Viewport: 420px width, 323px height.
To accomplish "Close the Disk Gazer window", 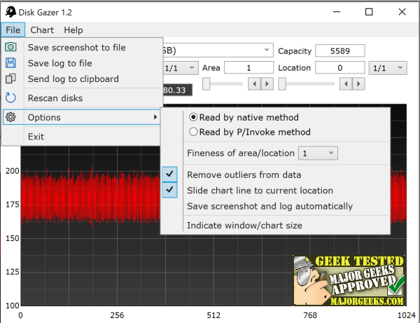I will click(x=402, y=12).
